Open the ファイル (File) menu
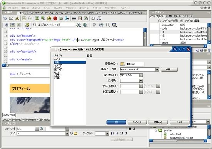The height and width of the screenshot is (149, 212). point(13,8)
